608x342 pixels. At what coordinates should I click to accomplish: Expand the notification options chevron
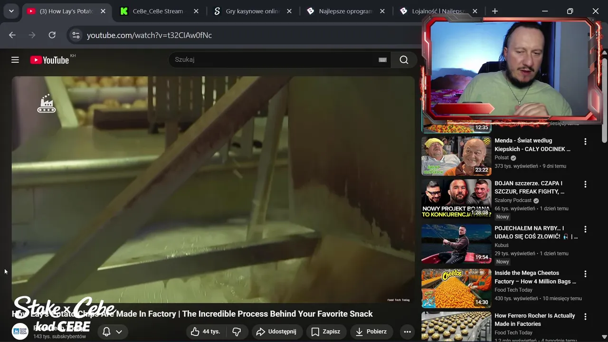pos(119,332)
